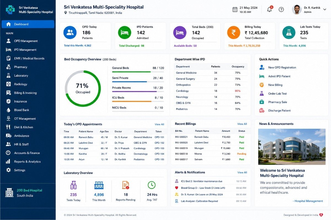Click the OPD Today people icon
Screen dimensions: 331x220
coord(70,33)
